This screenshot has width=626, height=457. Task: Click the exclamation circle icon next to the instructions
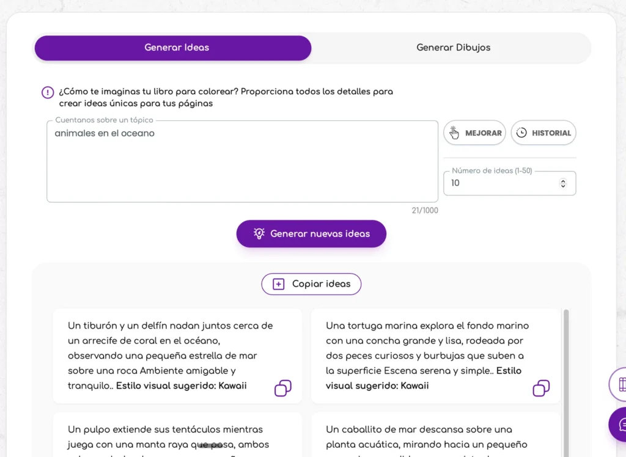click(x=48, y=92)
